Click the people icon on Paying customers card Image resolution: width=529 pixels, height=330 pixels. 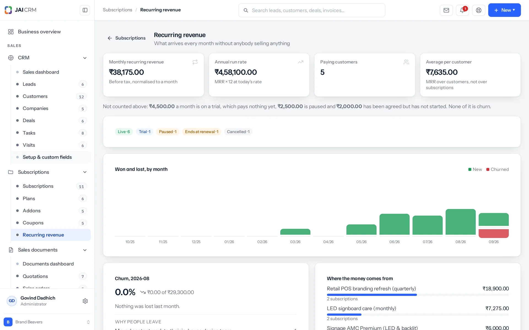pyautogui.click(x=406, y=62)
